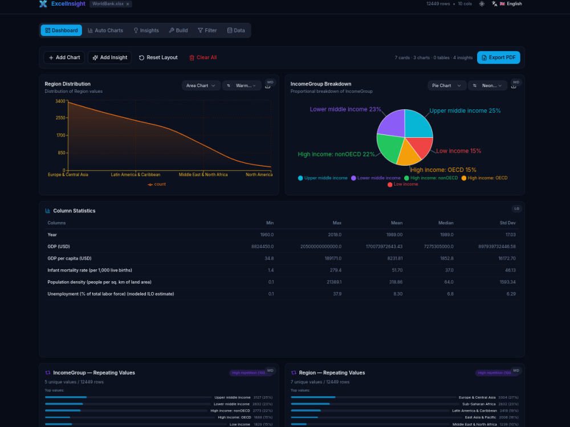This screenshot has width=570, height=427.
Task: Click the red Low income pie slice
Action: pyautogui.click(x=422, y=146)
